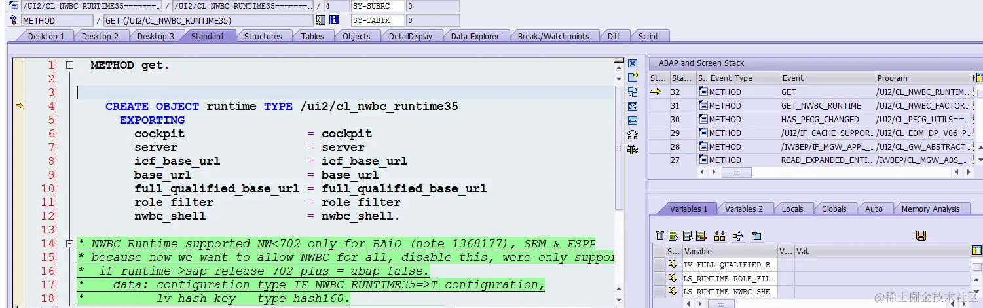The image size is (983, 308).
Task: Click the down arrow of the stack vertical scrollbar
Action: coord(980,160)
